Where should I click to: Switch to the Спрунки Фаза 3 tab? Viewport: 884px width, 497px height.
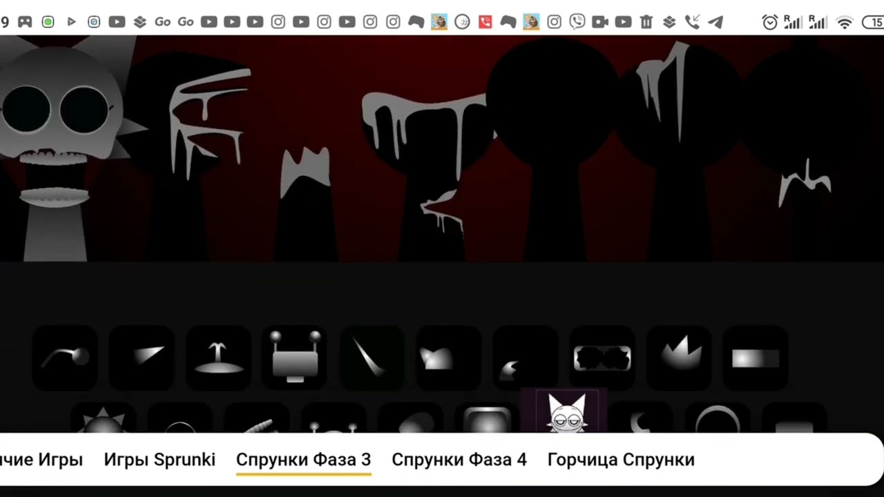click(303, 459)
